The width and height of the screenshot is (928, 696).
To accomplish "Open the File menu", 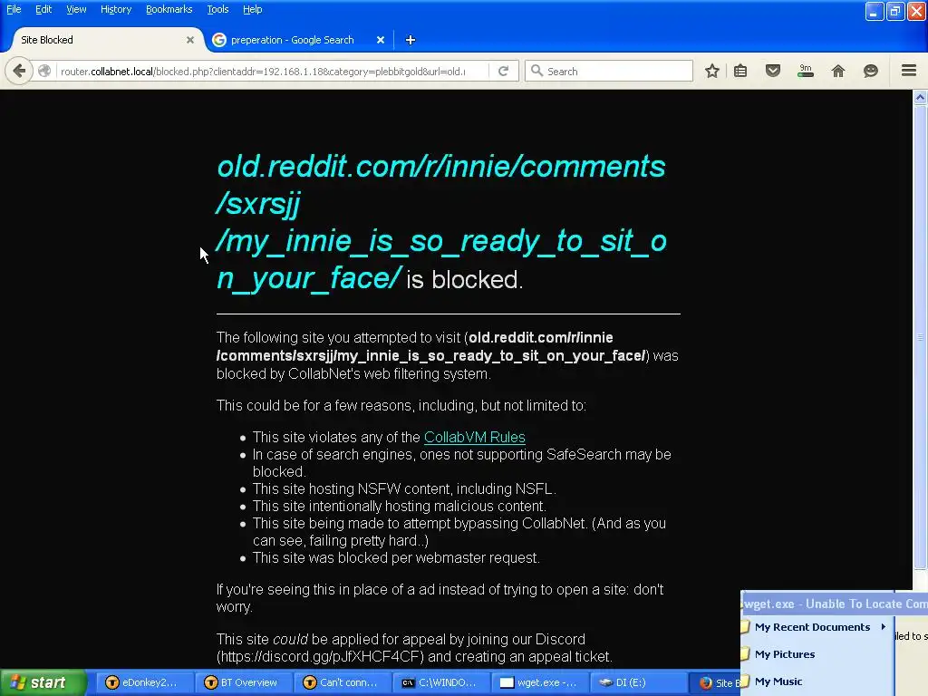I will click(14, 9).
